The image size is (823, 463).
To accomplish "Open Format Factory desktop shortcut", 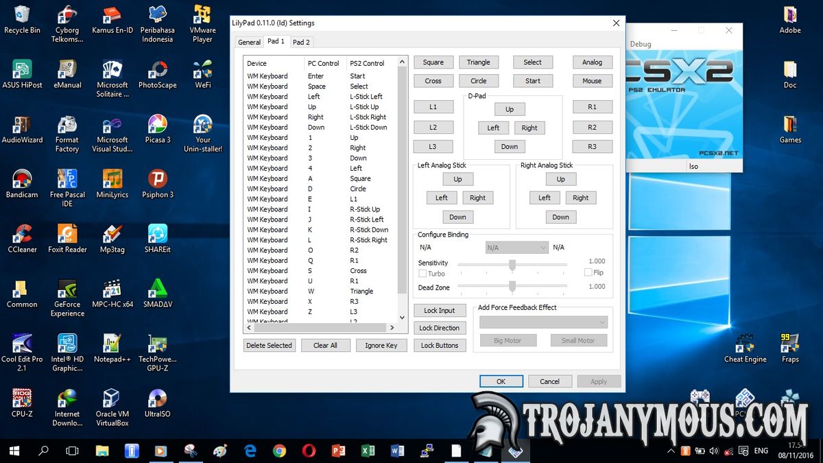I will 67,134.
